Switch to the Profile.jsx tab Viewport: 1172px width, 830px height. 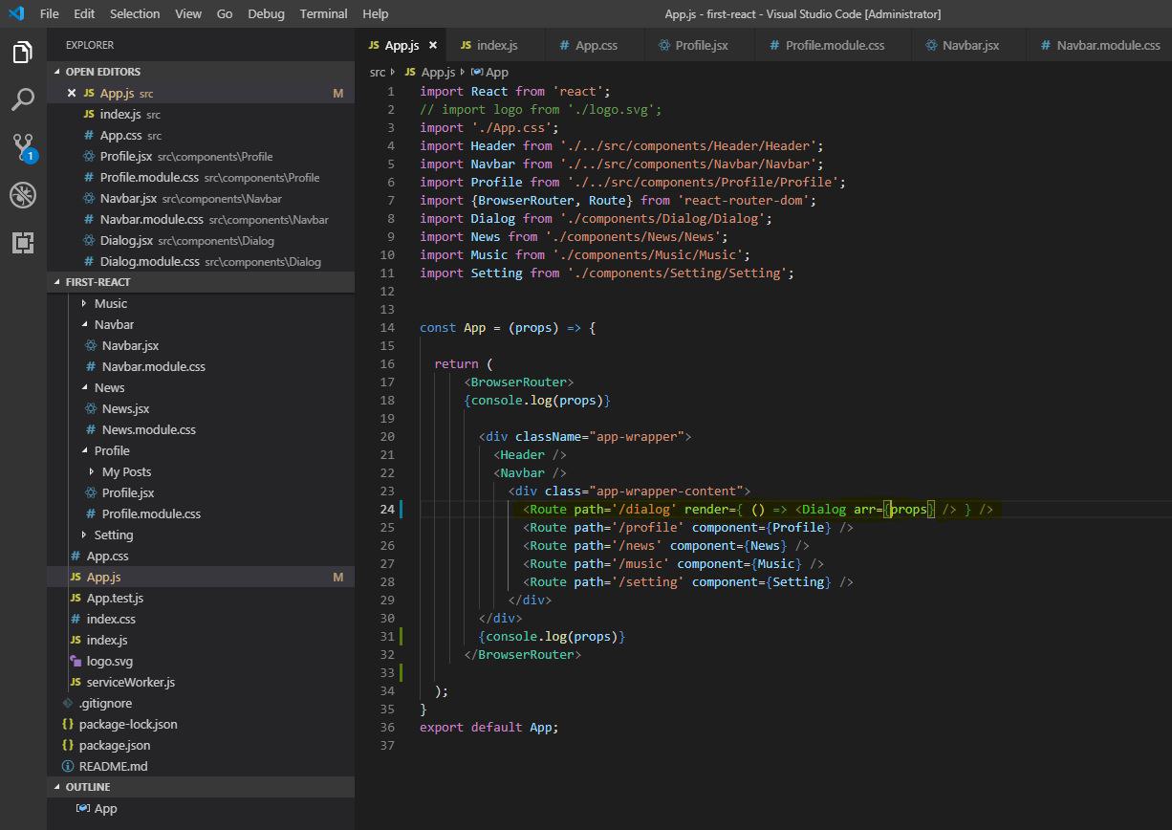pos(701,45)
